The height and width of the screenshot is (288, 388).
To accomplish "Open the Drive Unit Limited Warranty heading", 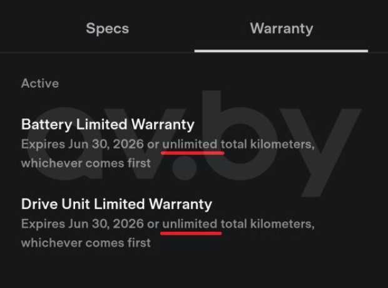I will pos(116,204).
